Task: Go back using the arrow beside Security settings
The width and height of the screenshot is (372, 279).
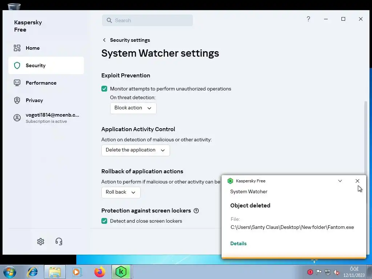Action: pyautogui.click(x=104, y=40)
